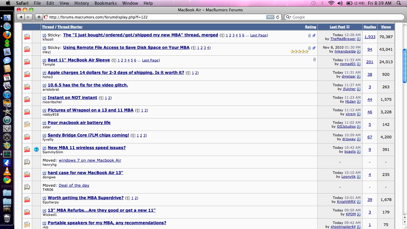Click 1,933 replies count link
Image resolution: width=407 pixels, height=229 pixels.
370,37
